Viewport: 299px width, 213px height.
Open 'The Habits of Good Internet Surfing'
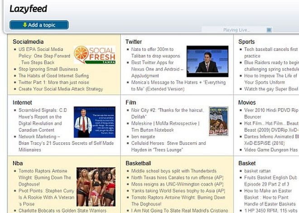(53, 76)
